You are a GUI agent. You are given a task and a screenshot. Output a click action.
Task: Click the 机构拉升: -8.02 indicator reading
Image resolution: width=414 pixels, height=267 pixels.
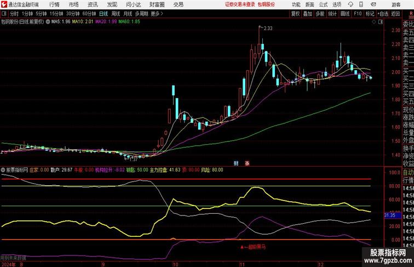(x=110, y=170)
